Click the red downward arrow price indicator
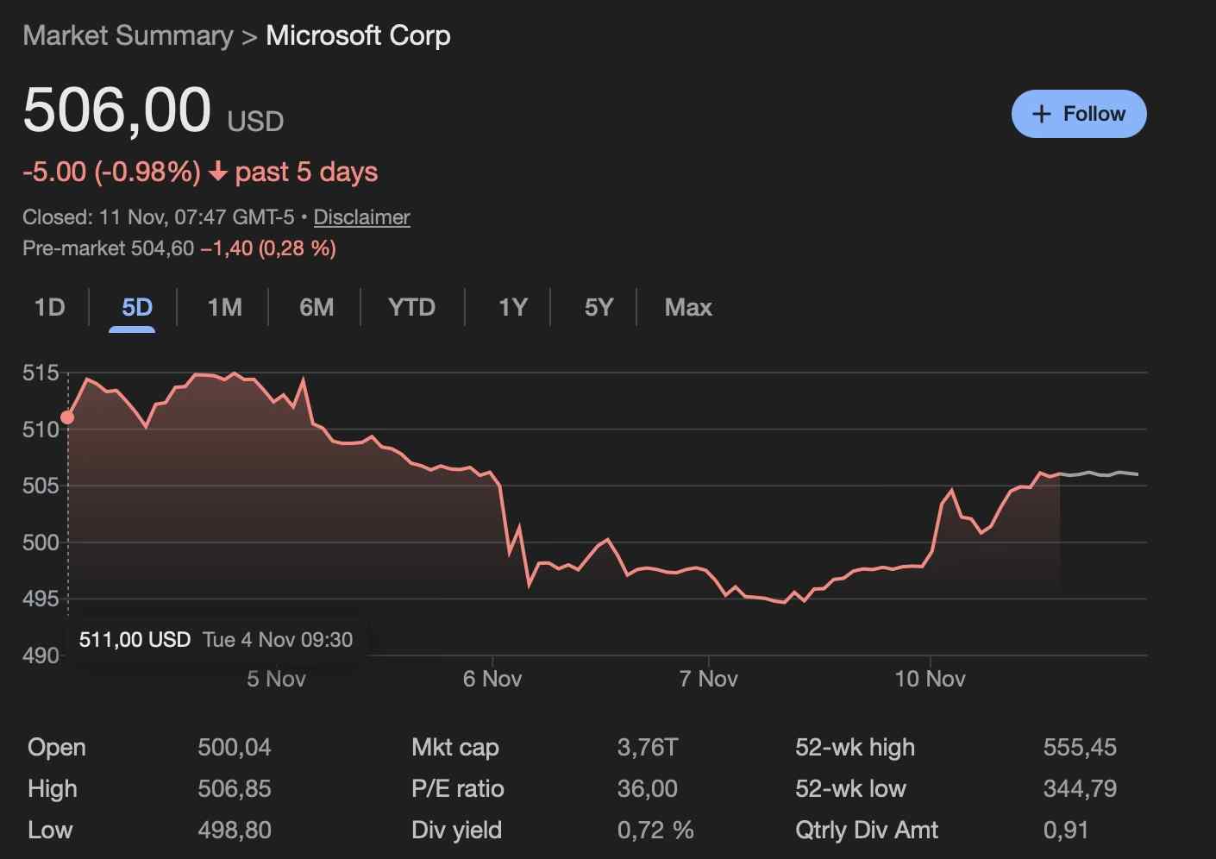Image resolution: width=1216 pixels, height=859 pixels. pyautogui.click(x=216, y=172)
